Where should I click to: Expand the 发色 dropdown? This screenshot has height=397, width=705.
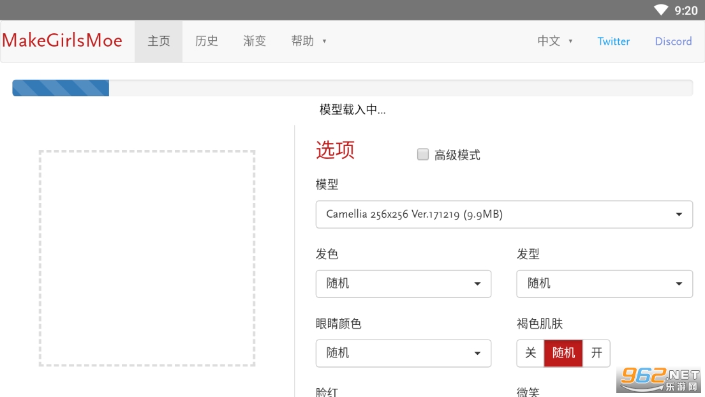click(403, 283)
